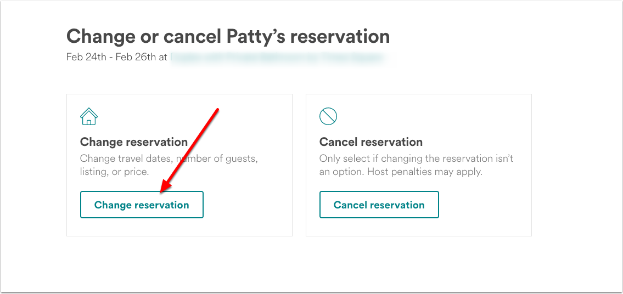Click the "listing, or price." description line

(x=114, y=172)
